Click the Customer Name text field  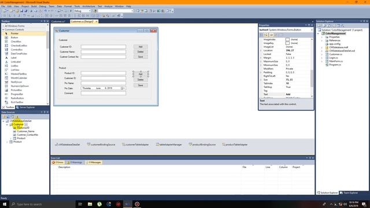pos(103,51)
